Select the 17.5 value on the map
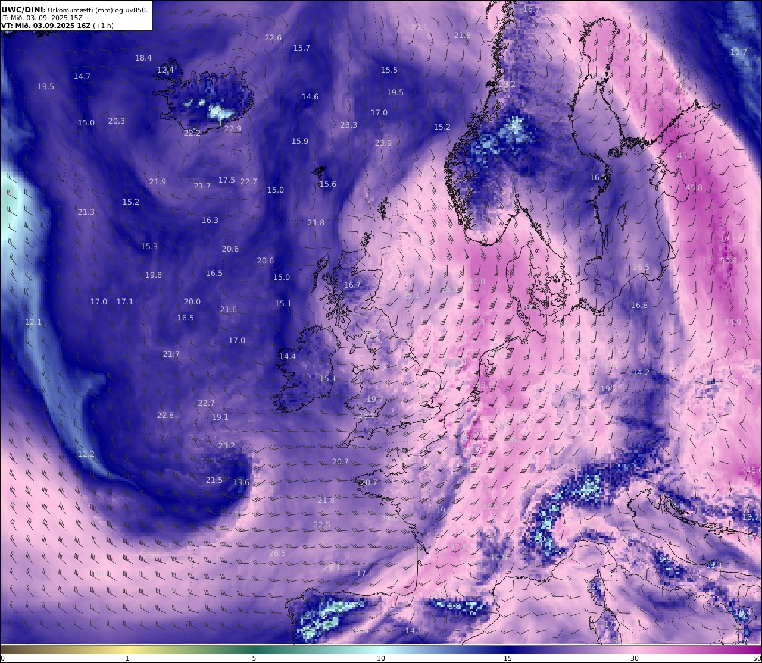 [227, 180]
